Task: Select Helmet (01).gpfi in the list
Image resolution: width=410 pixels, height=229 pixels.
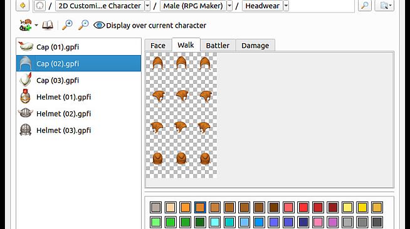Action: click(x=78, y=97)
